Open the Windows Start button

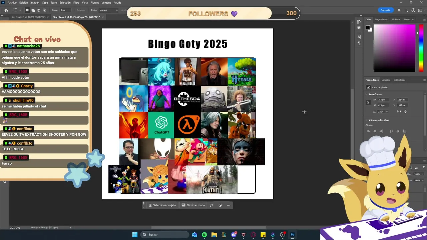(135, 235)
